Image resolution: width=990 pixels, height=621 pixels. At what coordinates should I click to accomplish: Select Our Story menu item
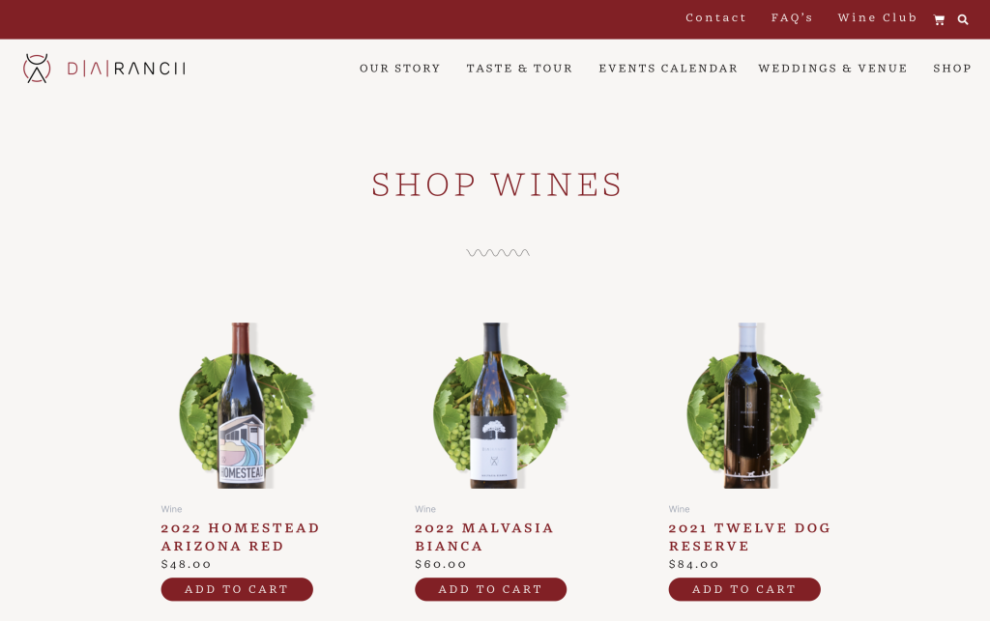click(x=399, y=69)
